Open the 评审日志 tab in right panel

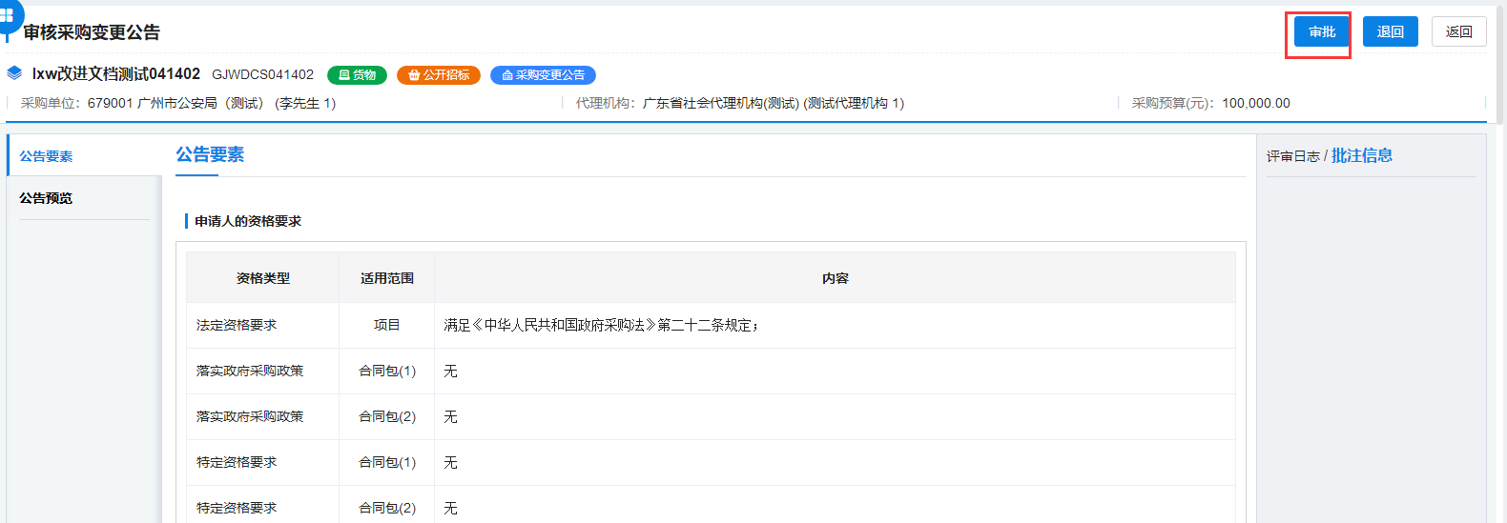tap(1292, 156)
